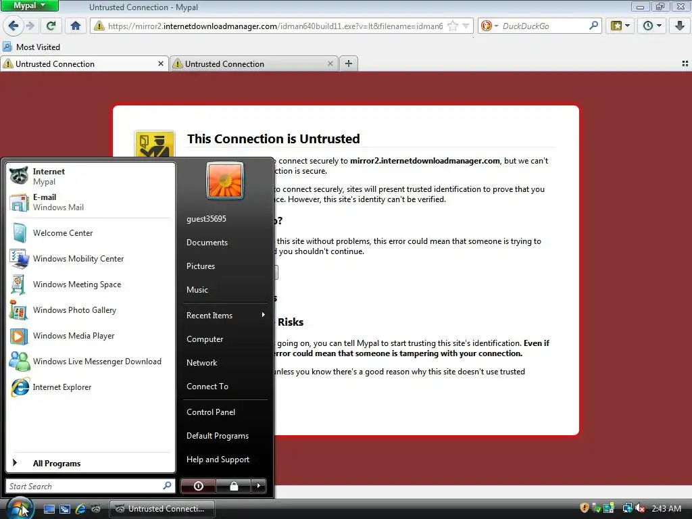Viewport: 692px width, 519px height.
Task: Open the bookmarks menu button
Action: click(620, 26)
